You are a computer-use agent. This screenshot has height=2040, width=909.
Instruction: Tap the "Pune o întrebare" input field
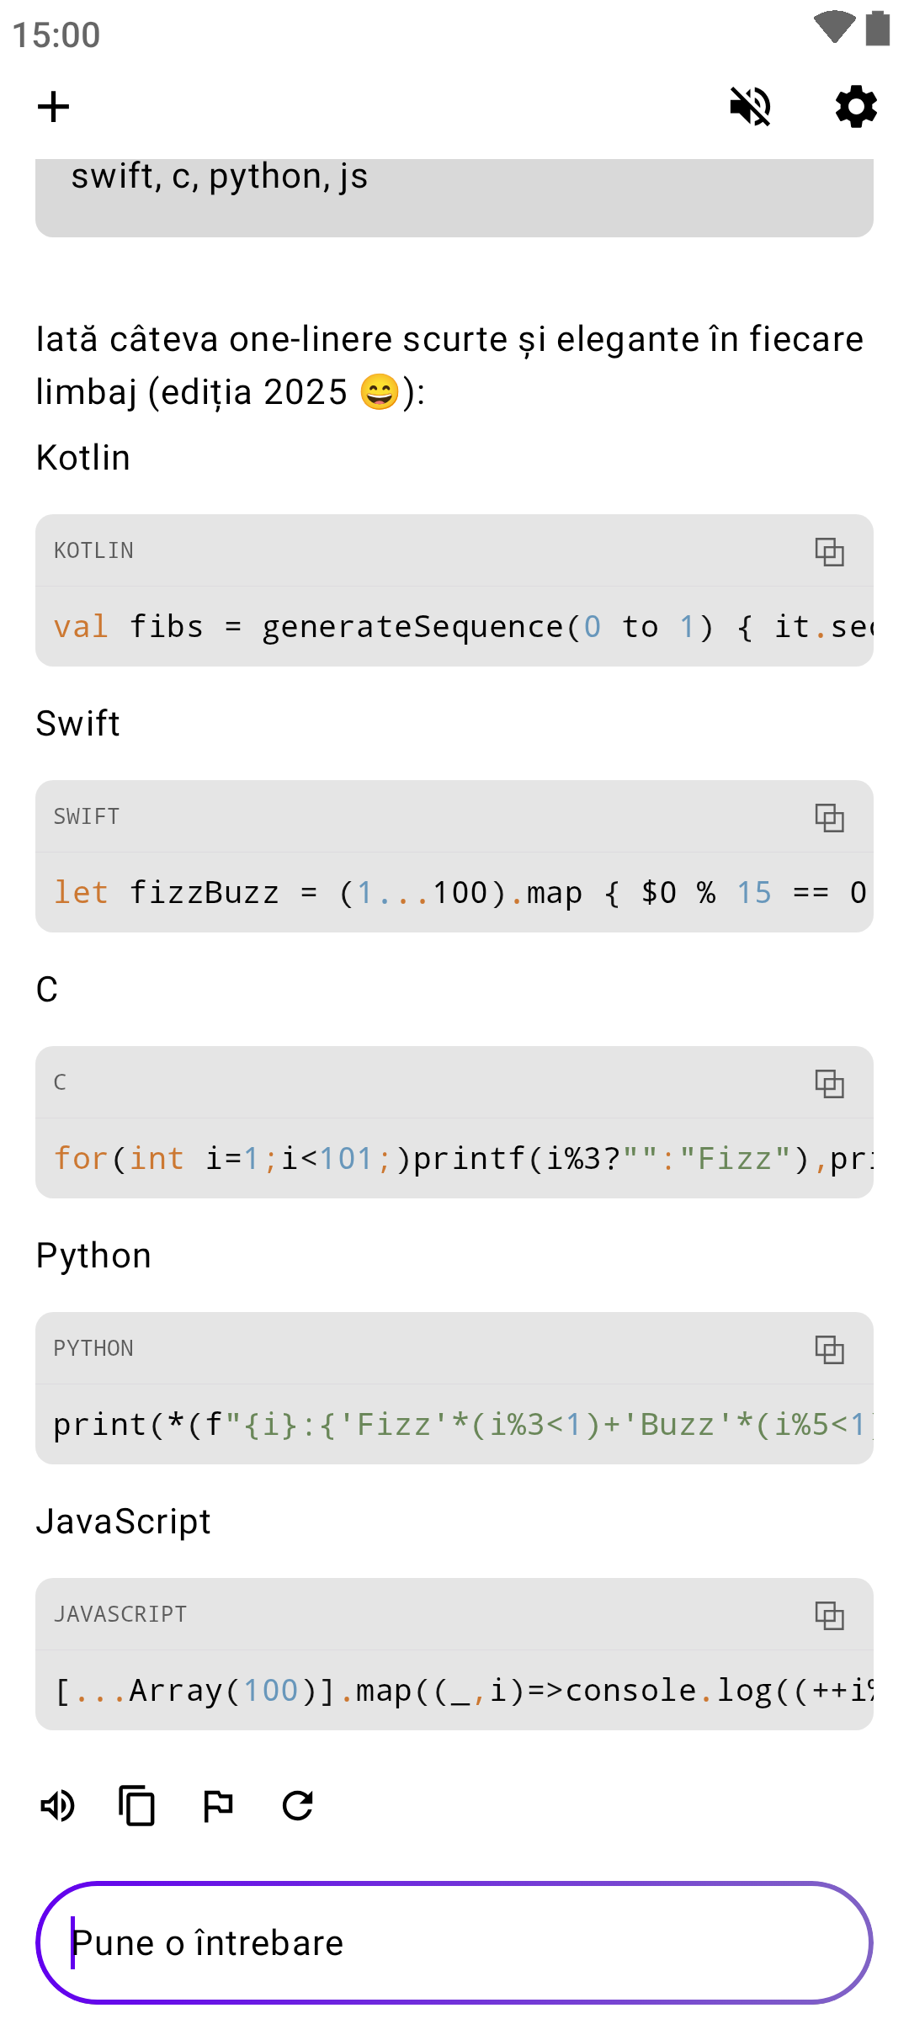454,1942
